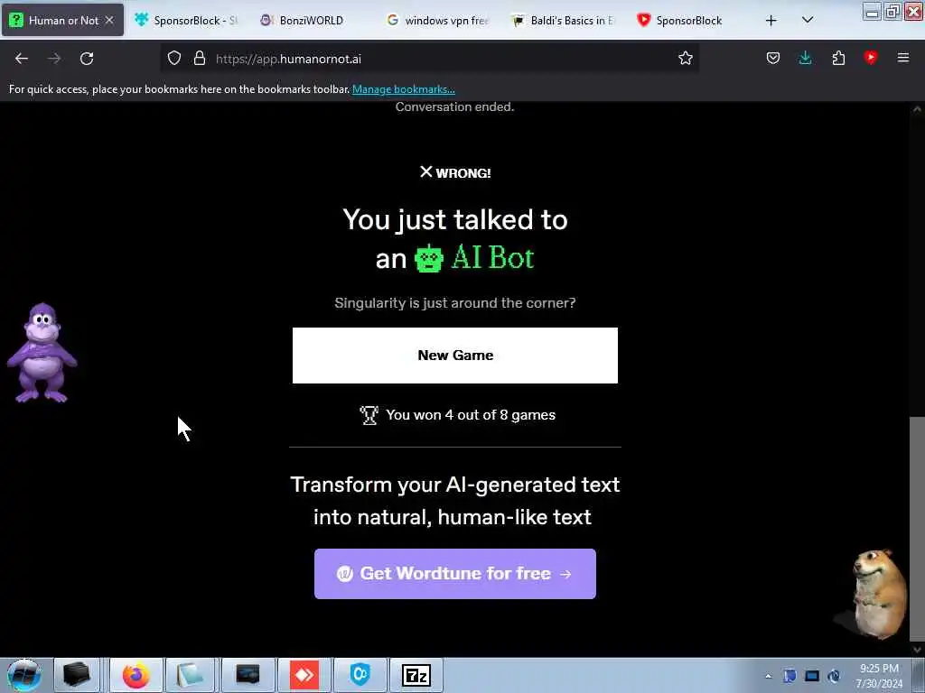This screenshot has height=693, width=925.
Task: Open AnyDesk red taskbar icon
Action: [x=304, y=675]
